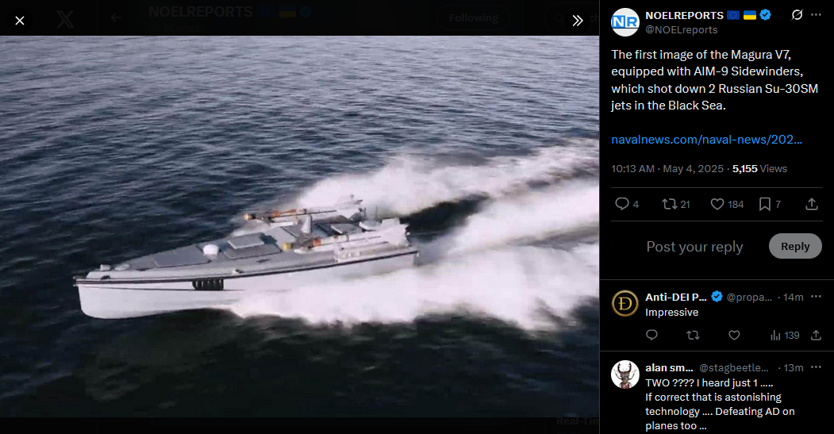Open alan sm... profile avatar

coord(625,374)
